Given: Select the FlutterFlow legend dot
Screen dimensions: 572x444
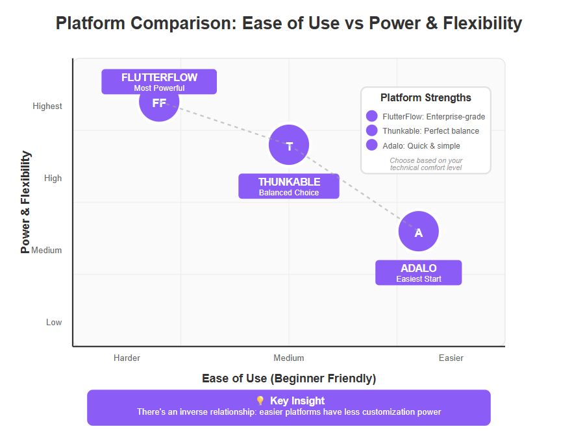Looking at the screenshot, I should tap(372, 116).
